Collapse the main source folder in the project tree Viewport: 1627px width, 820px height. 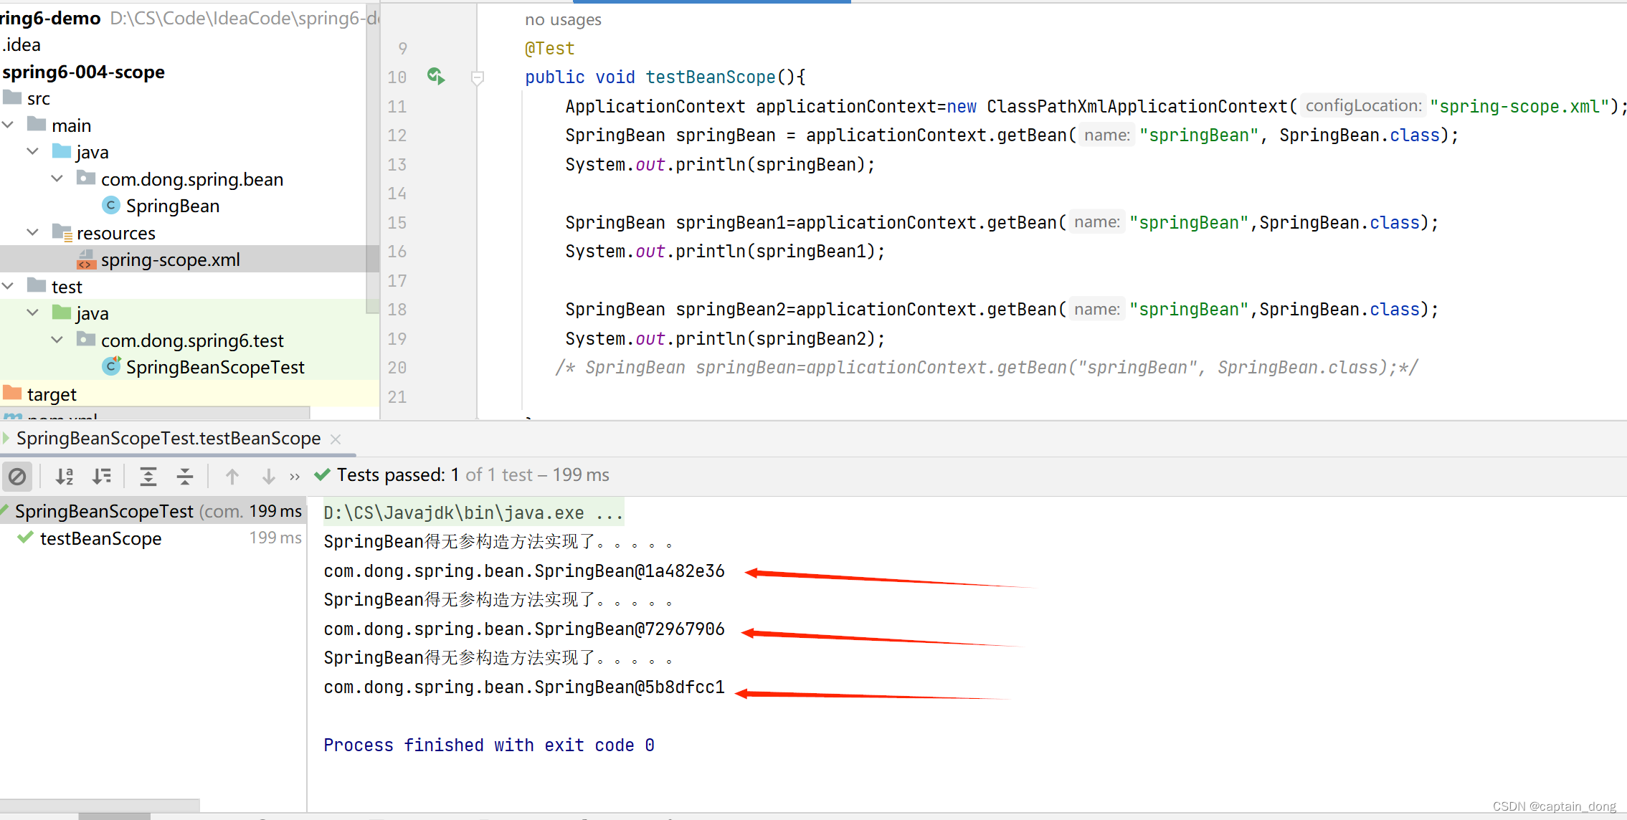point(9,124)
